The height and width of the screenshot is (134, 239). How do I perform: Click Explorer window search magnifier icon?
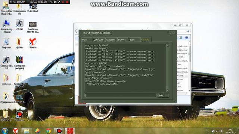(x=188, y=31)
